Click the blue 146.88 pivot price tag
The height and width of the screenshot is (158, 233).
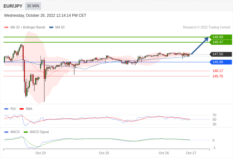pos(221,62)
